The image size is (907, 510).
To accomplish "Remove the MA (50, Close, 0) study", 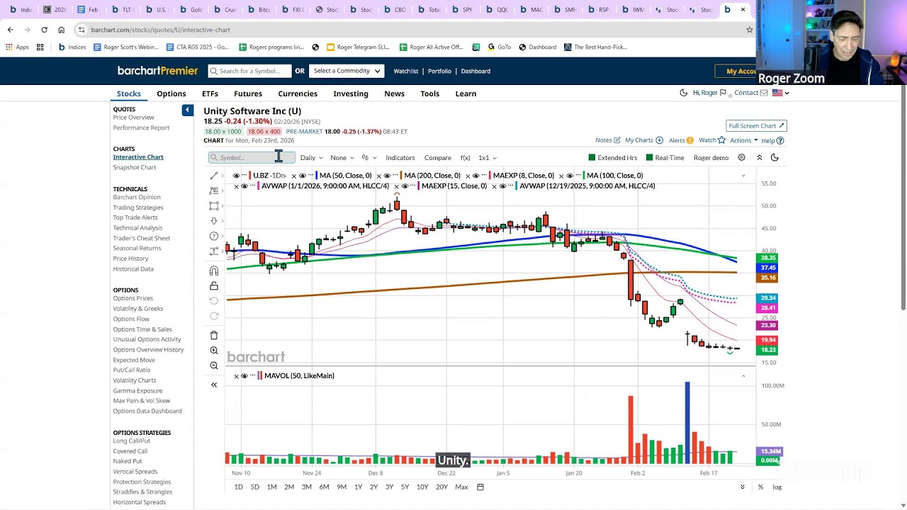I will point(294,176).
